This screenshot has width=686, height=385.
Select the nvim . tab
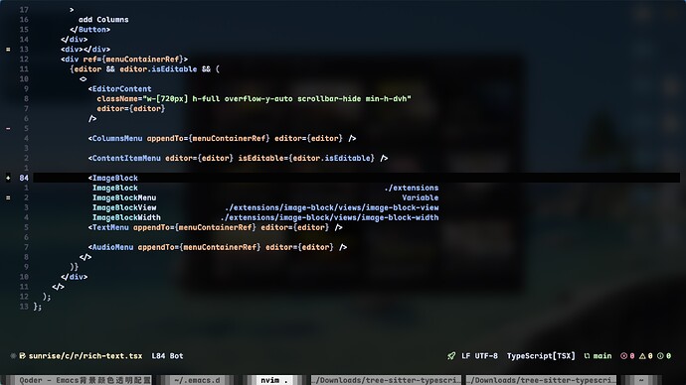click(x=273, y=380)
